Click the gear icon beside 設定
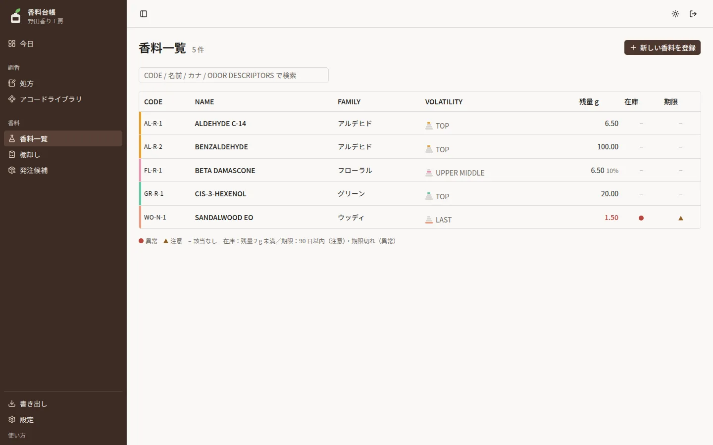This screenshot has width=713, height=445. (x=12, y=419)
